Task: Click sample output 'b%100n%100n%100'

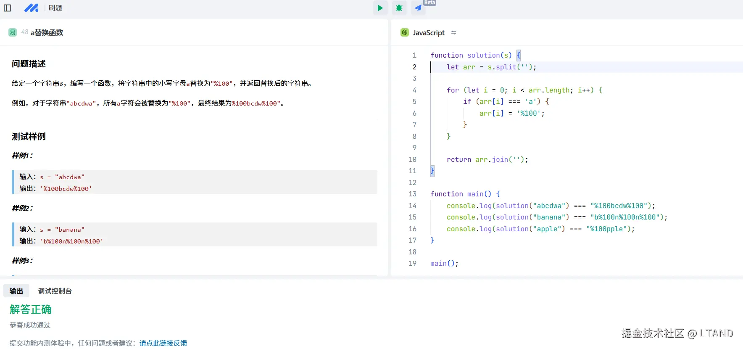Action: 71,241
